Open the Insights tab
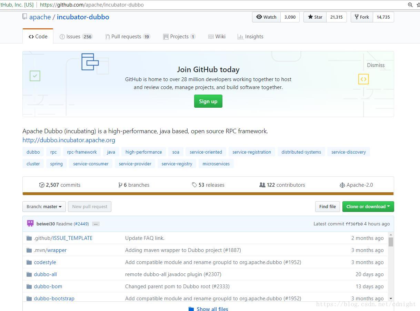 (x=250, y=37)
